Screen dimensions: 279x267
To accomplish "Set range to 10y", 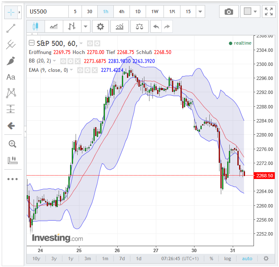I will [36, 258].
